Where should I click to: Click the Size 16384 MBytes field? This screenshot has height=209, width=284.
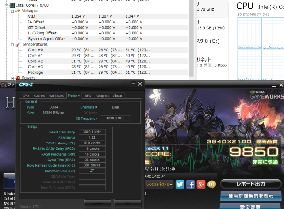tap(54, 113)
